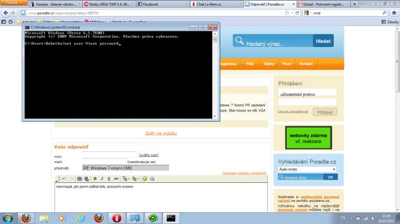The image size is (400, 224).
Task: Open the Plus+ menu item
Action: coord(287,64)
